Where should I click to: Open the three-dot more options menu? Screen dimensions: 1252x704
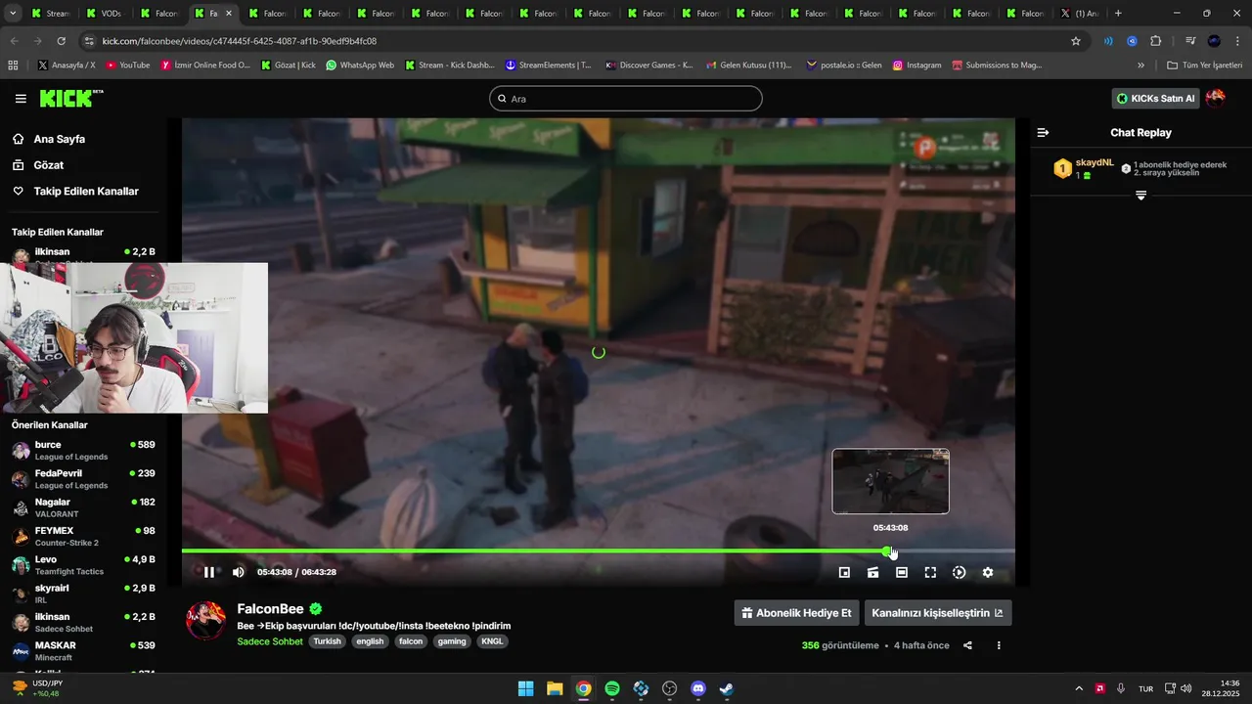(999, 645)
